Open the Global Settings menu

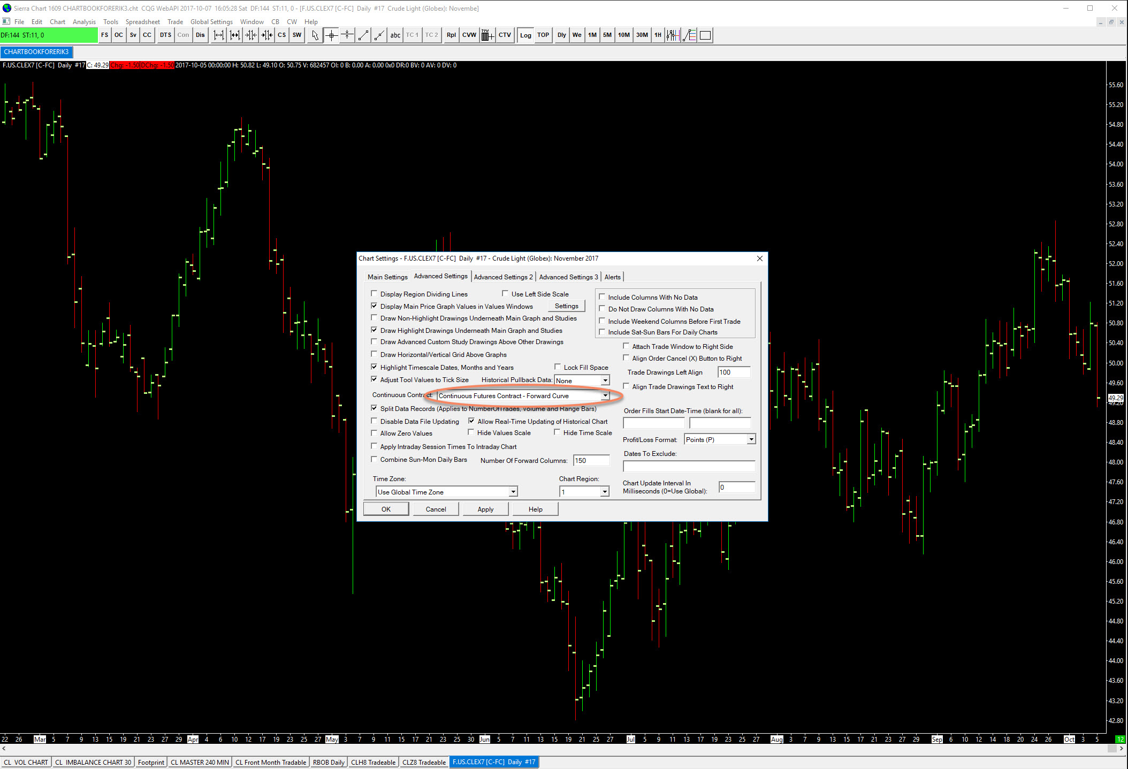(x=211, y=22)
